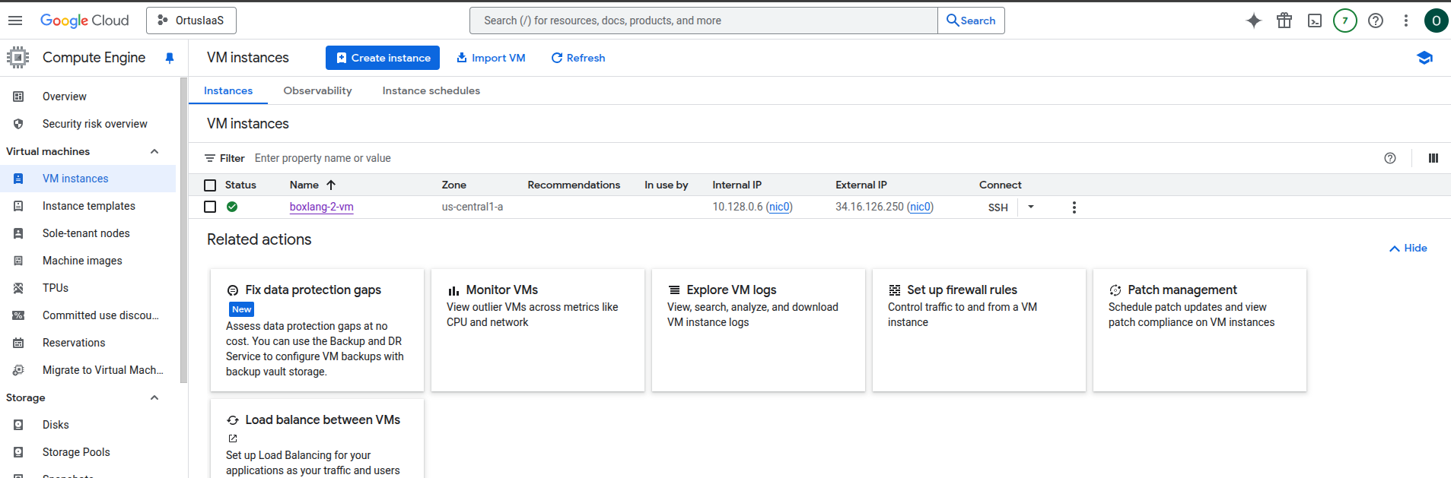Viewport: 1451px width, 478px height.
Task: Click the Compute Engine chip icon
Action: (18, 58)
